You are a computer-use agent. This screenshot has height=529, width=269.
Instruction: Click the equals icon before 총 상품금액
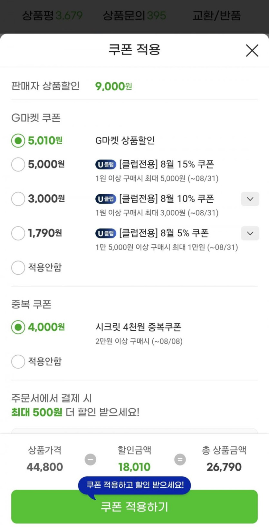click(180, 459)
